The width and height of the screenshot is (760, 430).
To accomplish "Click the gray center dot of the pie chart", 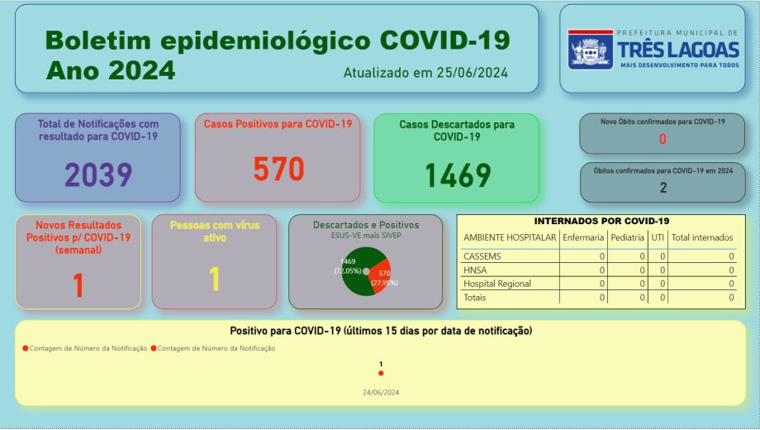I will 366,271.
